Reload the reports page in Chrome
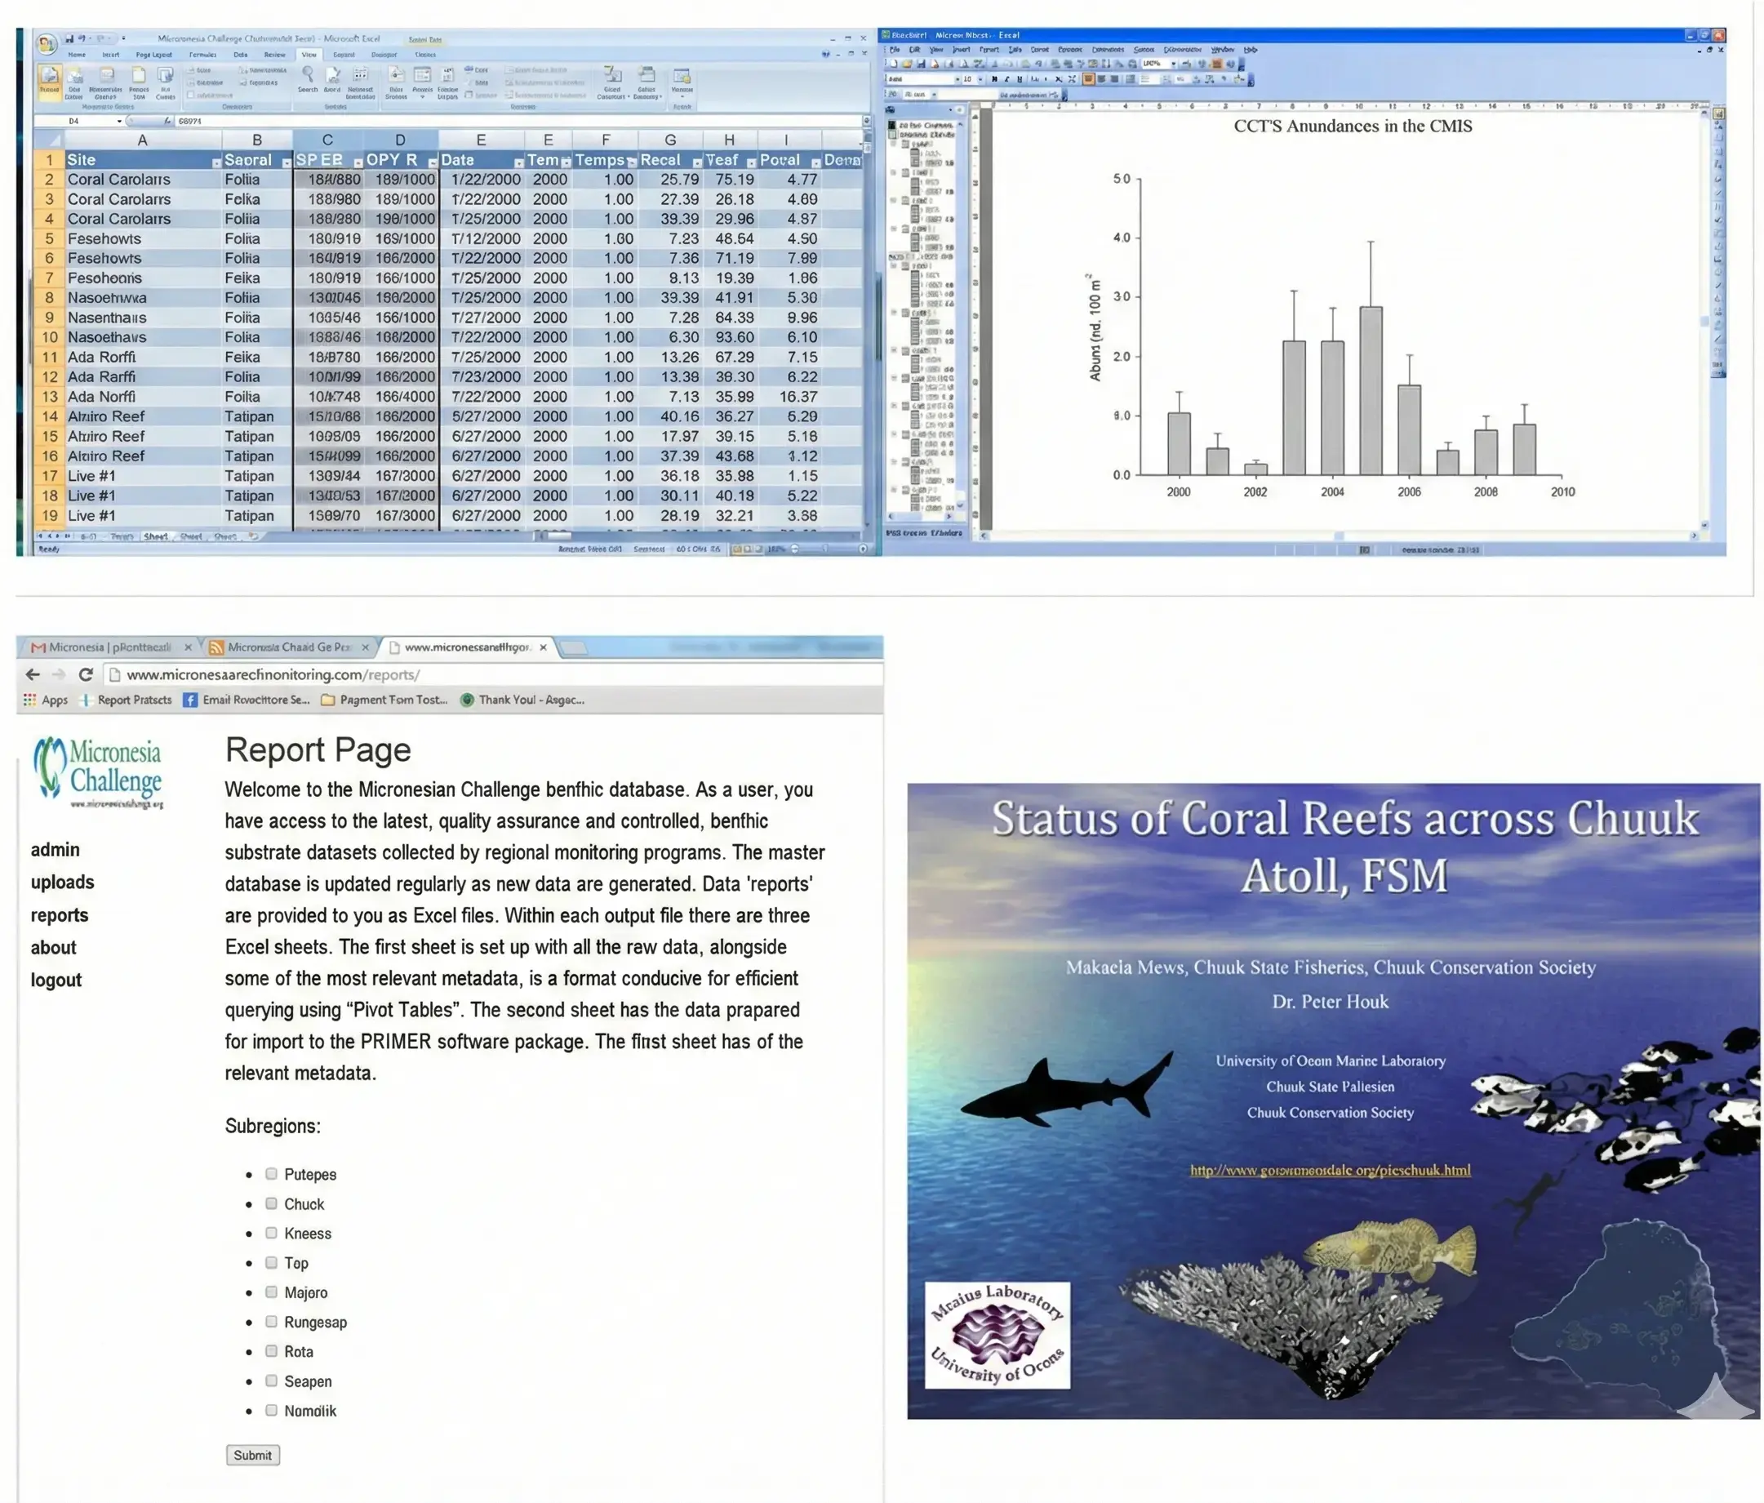This screenshot has width=1764, height=1503. tap(86, 674)
